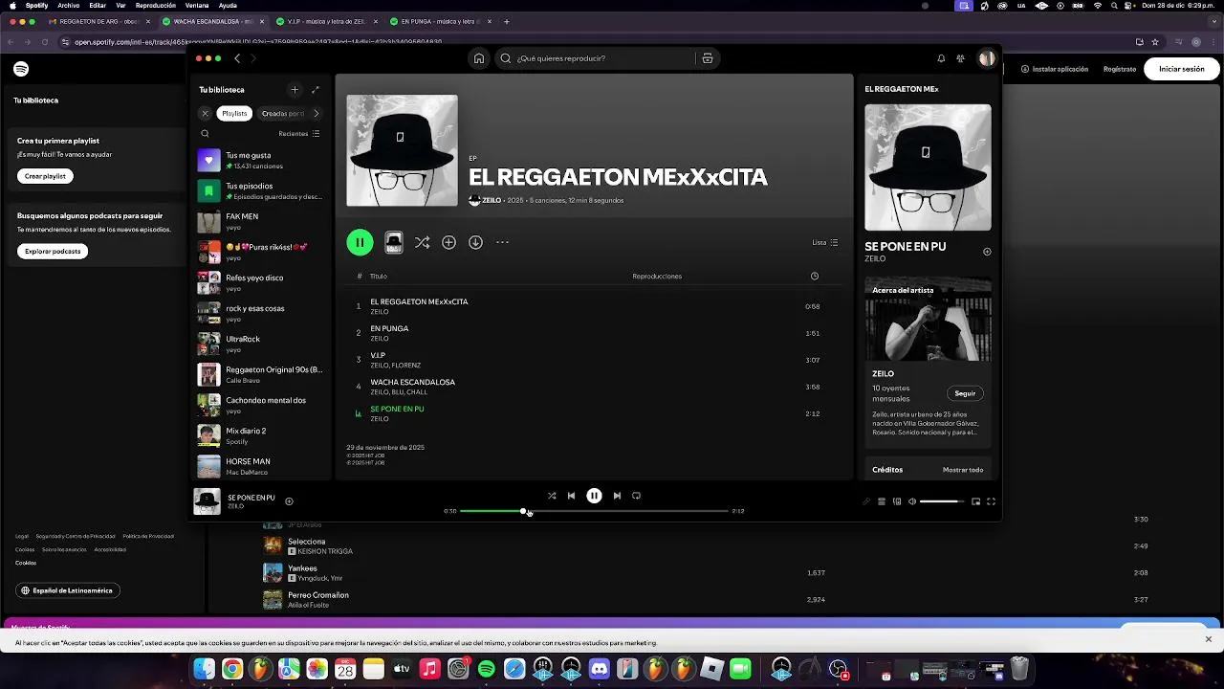Open connect to device icon
The width and height of the screenshot is (1224, 689).
[x=897, y=501]
